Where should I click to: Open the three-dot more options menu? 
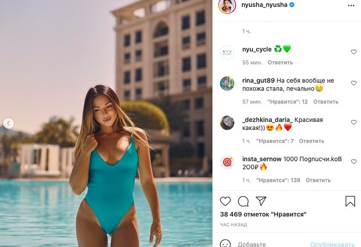click(351, 5)
